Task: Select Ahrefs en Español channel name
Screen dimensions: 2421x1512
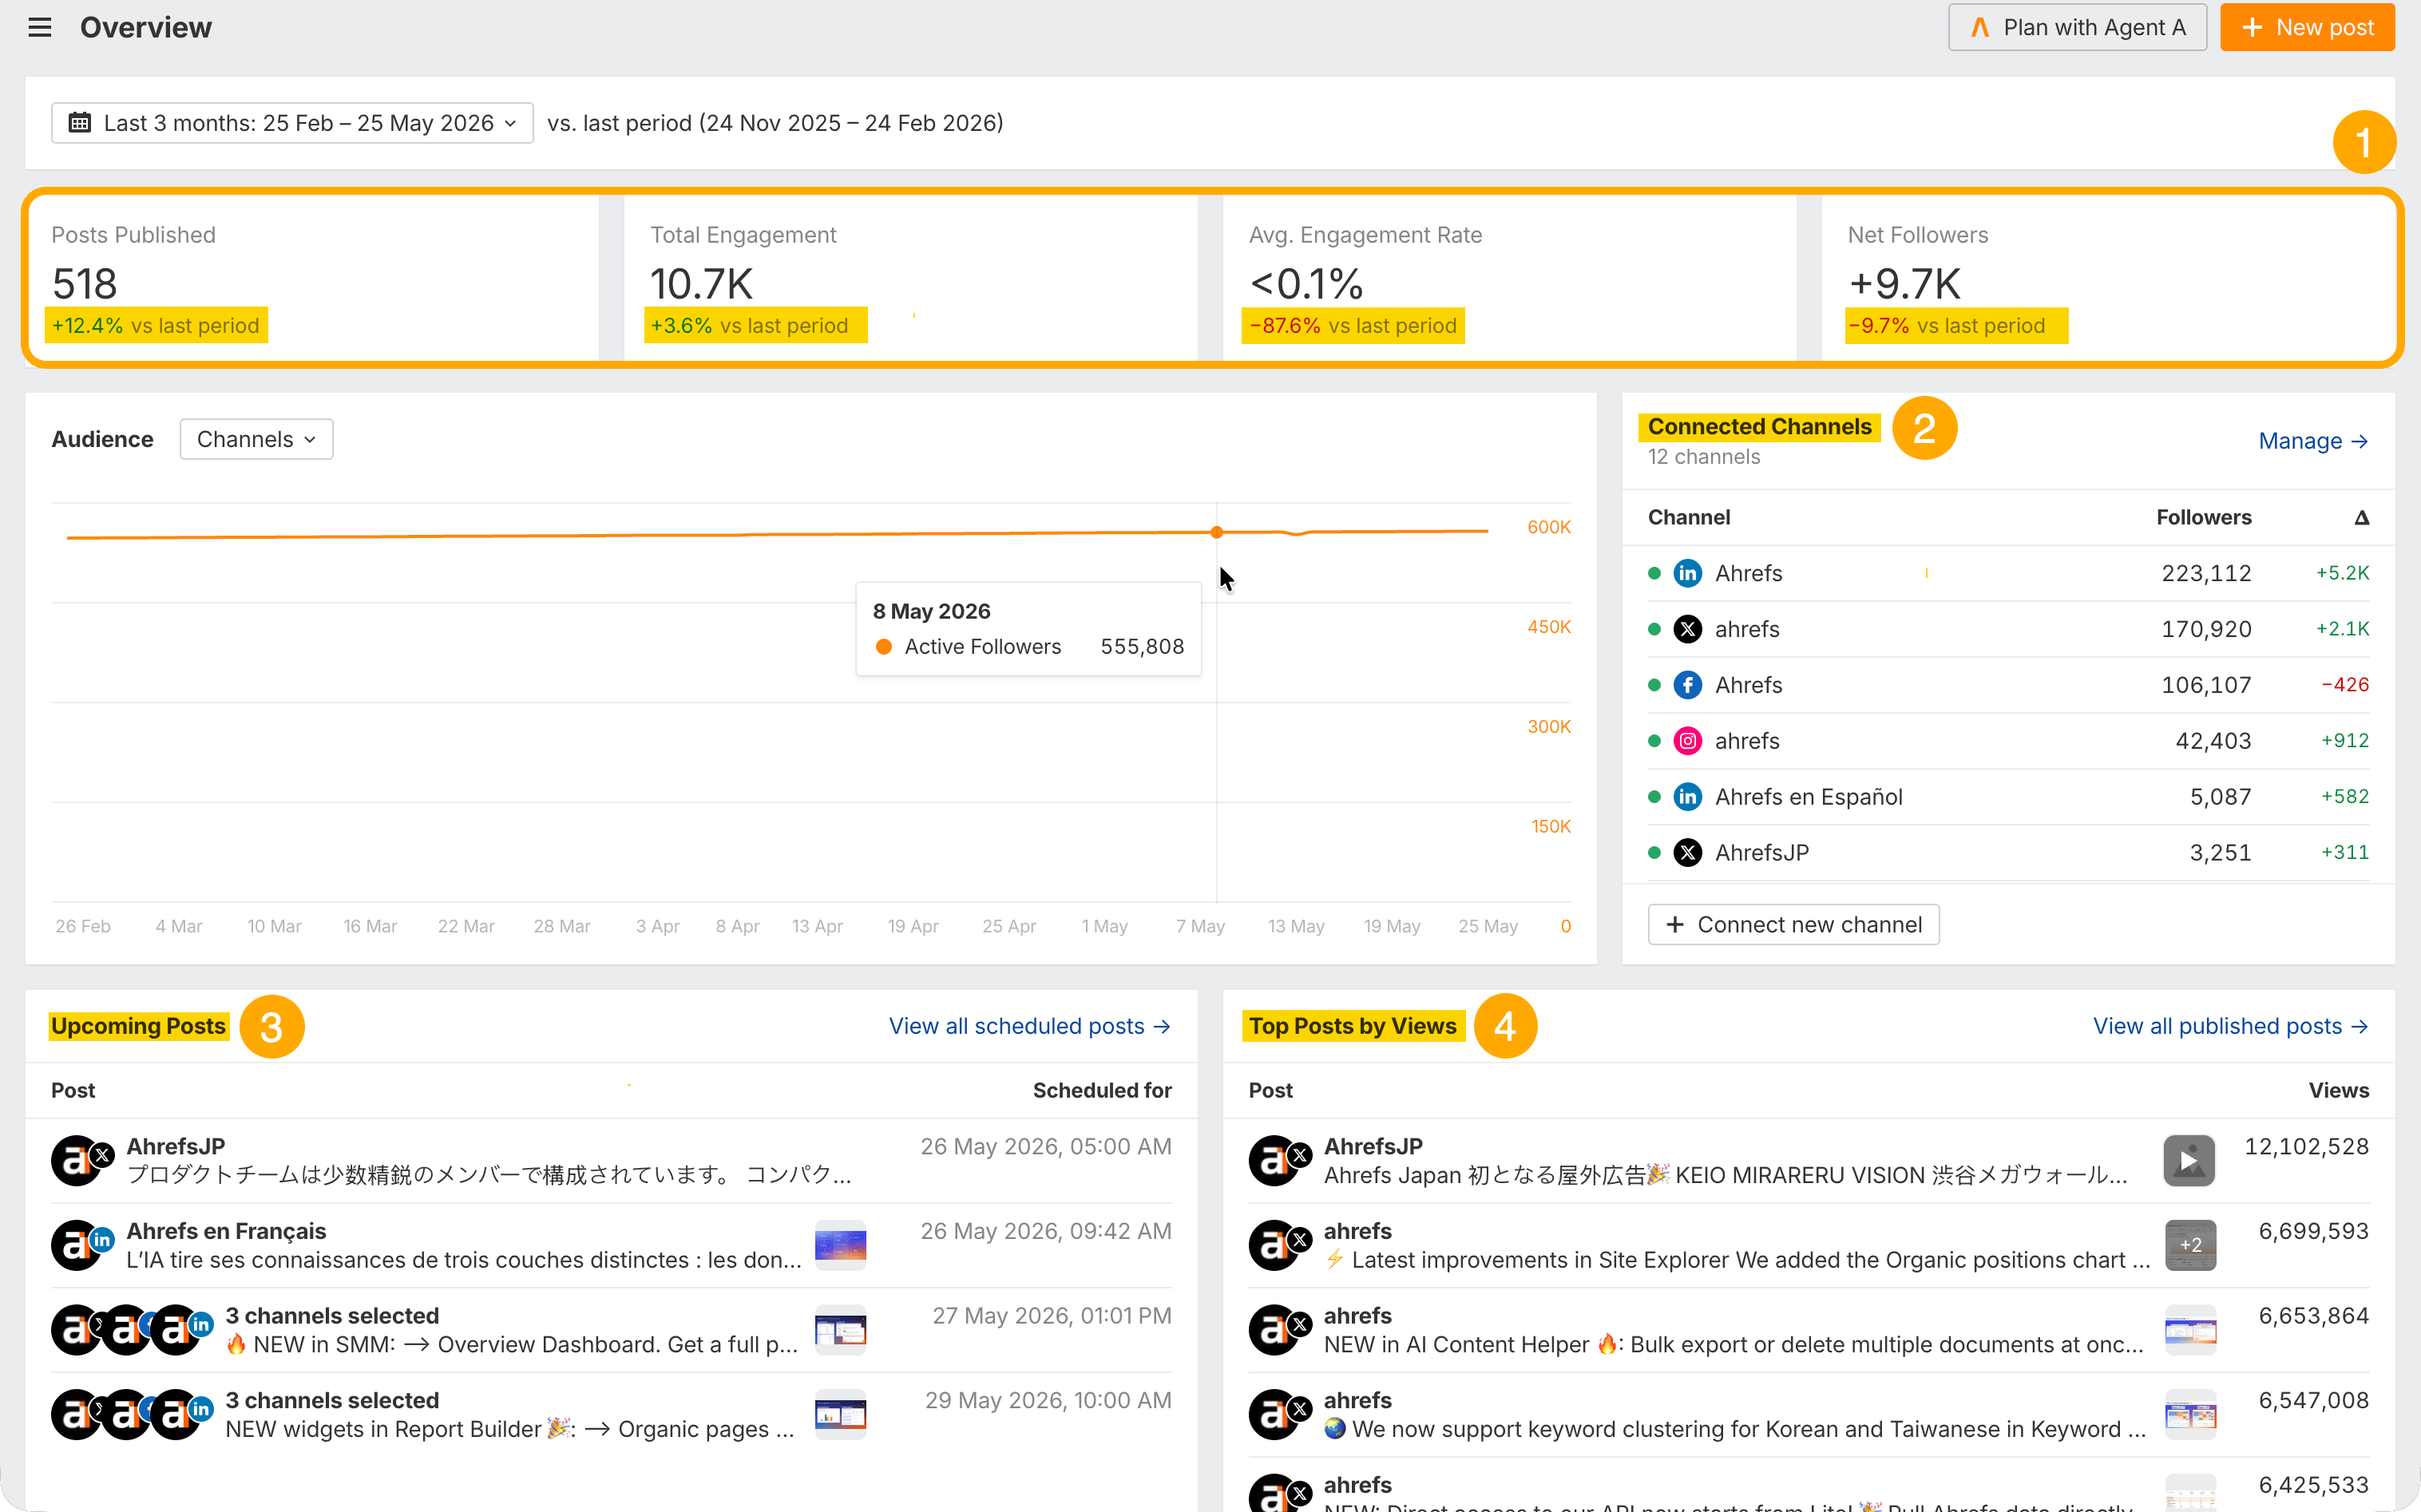Action: [x=1808, y=797]
